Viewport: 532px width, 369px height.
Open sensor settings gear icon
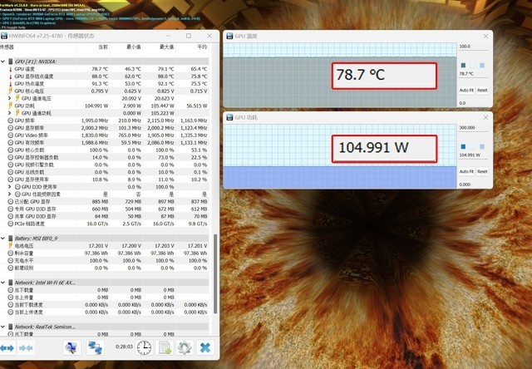point(185,348)
